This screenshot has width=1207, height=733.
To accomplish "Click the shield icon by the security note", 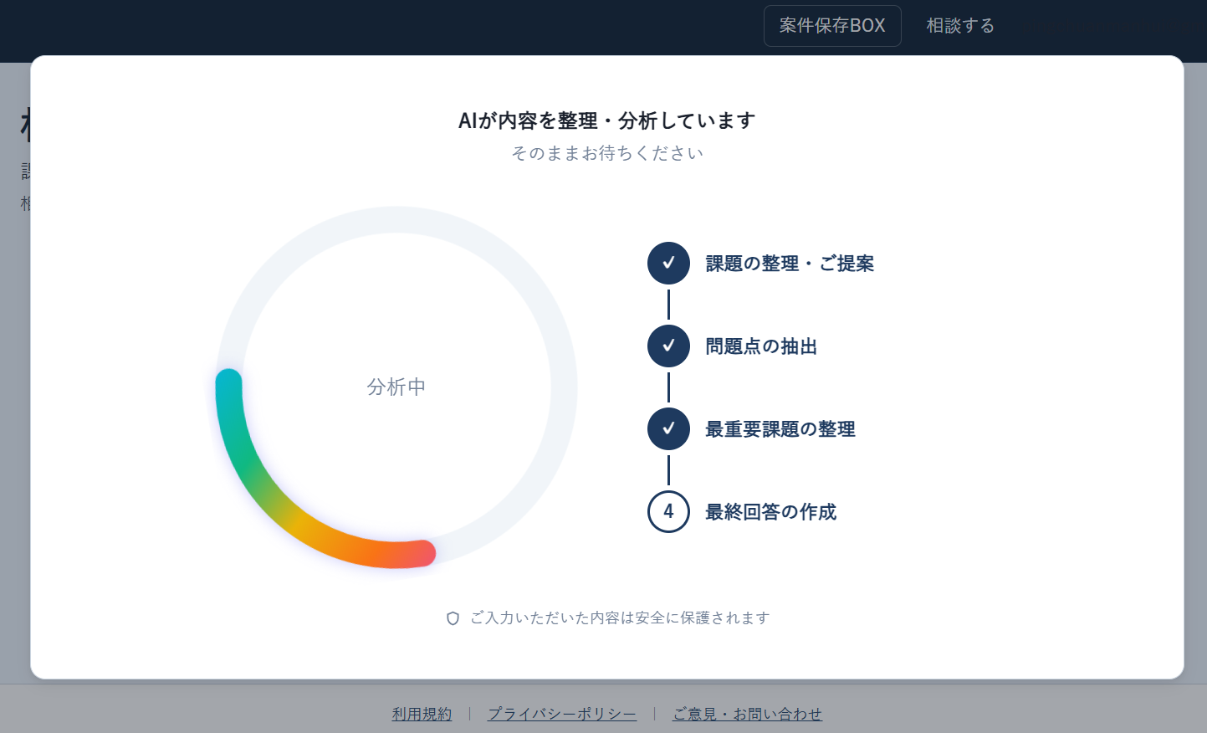I will tap(453, 618).
